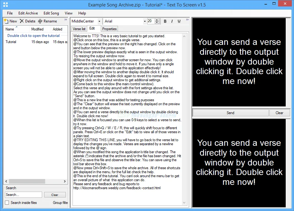Open the Help menu
294x211 pixels.
click(x=82, y=13)
